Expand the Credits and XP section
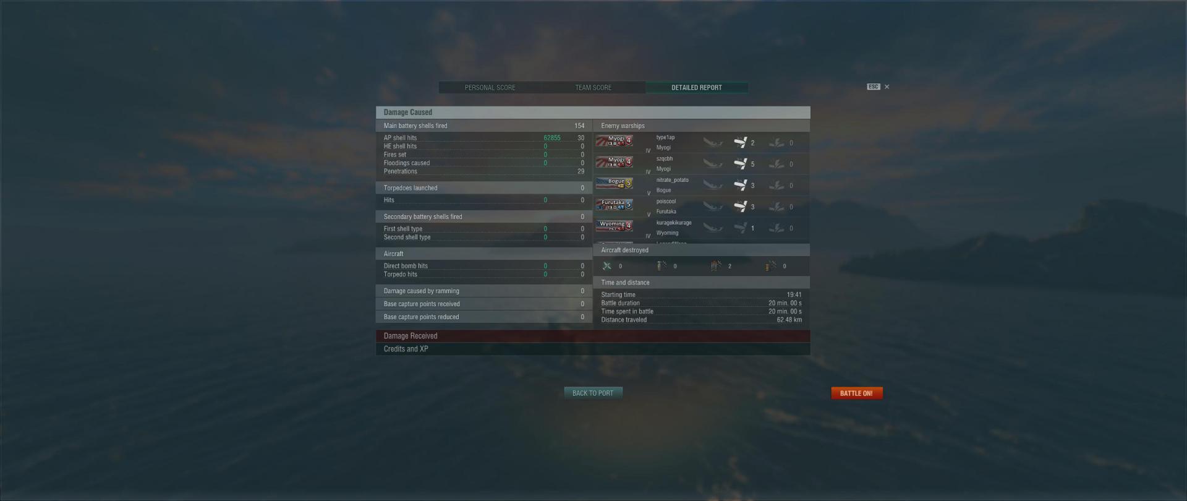Viewport: 1187px width, 501px height. [x=593, y=349]
